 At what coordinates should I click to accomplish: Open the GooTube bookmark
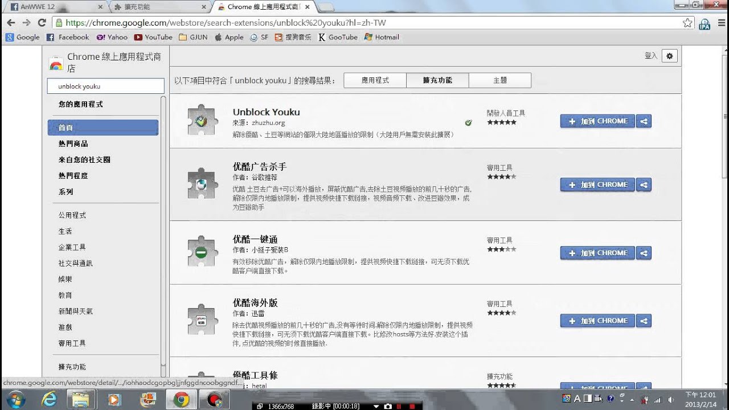click(x=338, y=38)
